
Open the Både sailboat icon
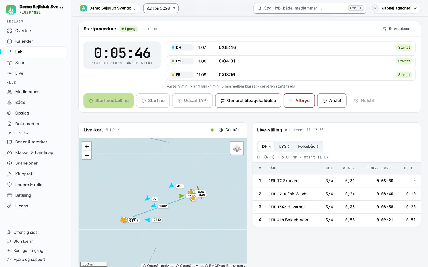click(x=10, y=103)
